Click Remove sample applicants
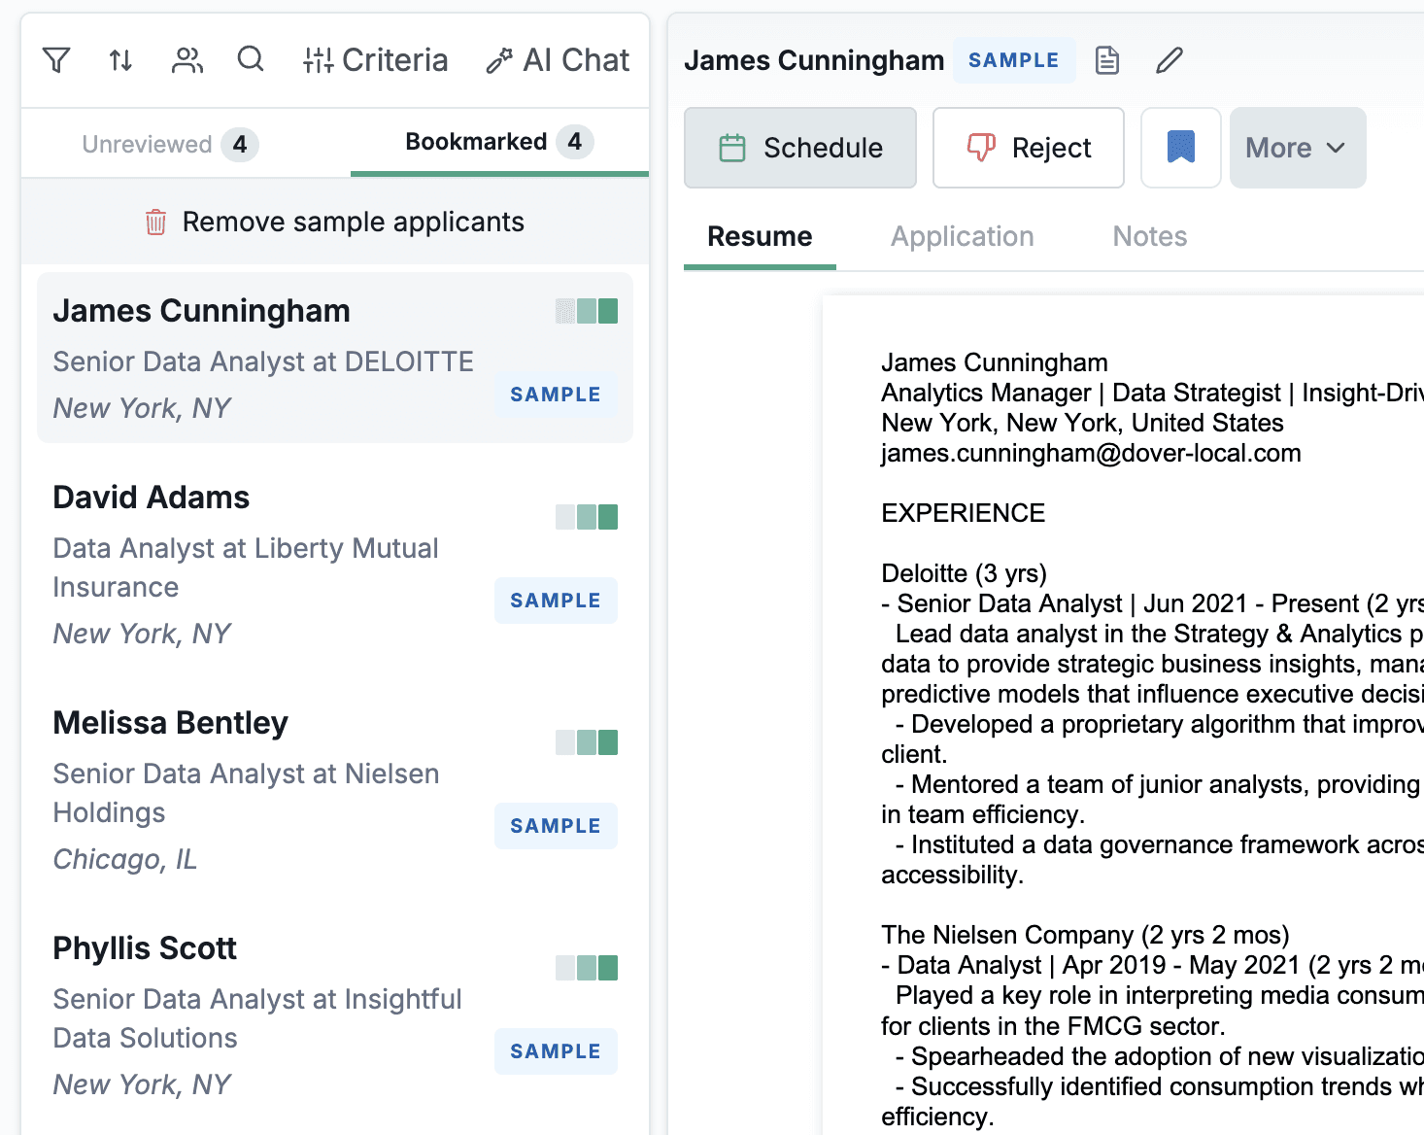The height and width of the screenshot is (1135, 1424). (334, 222)
